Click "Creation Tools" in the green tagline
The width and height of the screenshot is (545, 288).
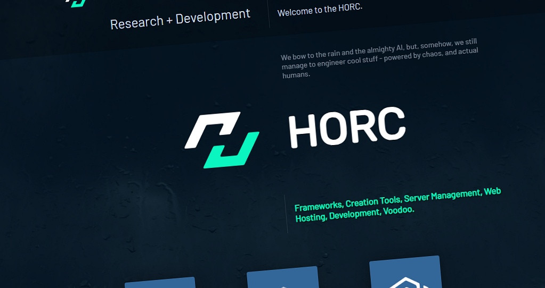(x=373, y=201)
